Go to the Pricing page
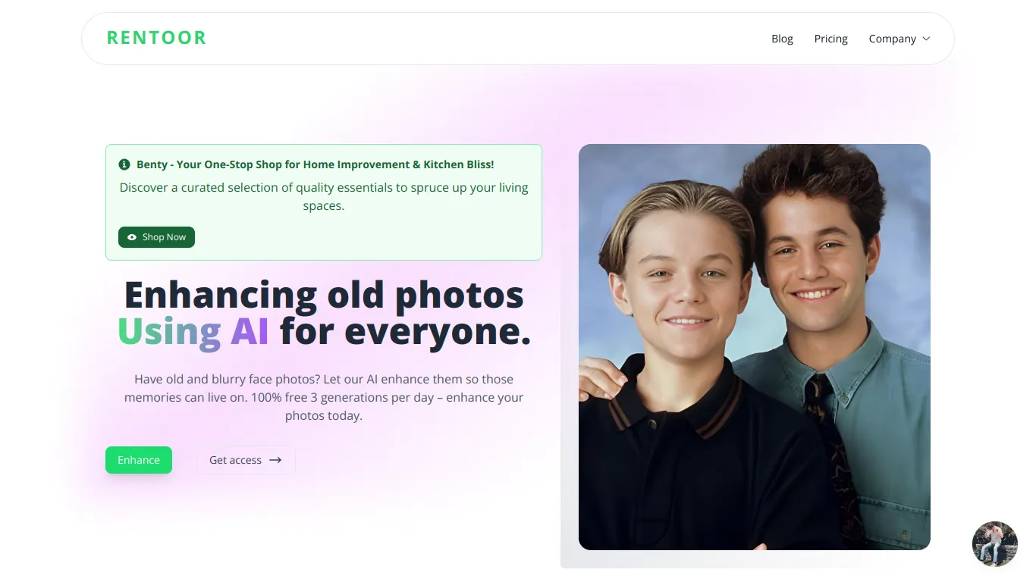 pos(830,39)
